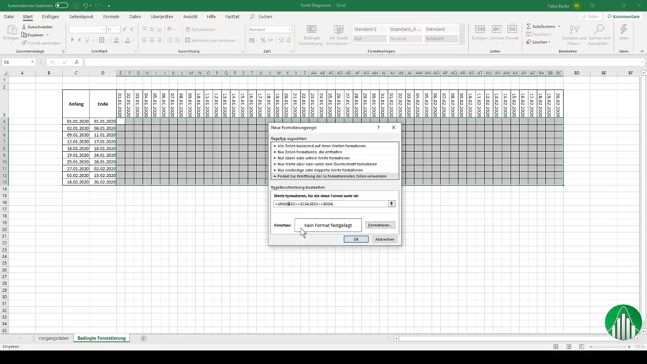This screenshot has height=364, width=647.
Task: Open the FactSet tab
Action: coord(232,17)
